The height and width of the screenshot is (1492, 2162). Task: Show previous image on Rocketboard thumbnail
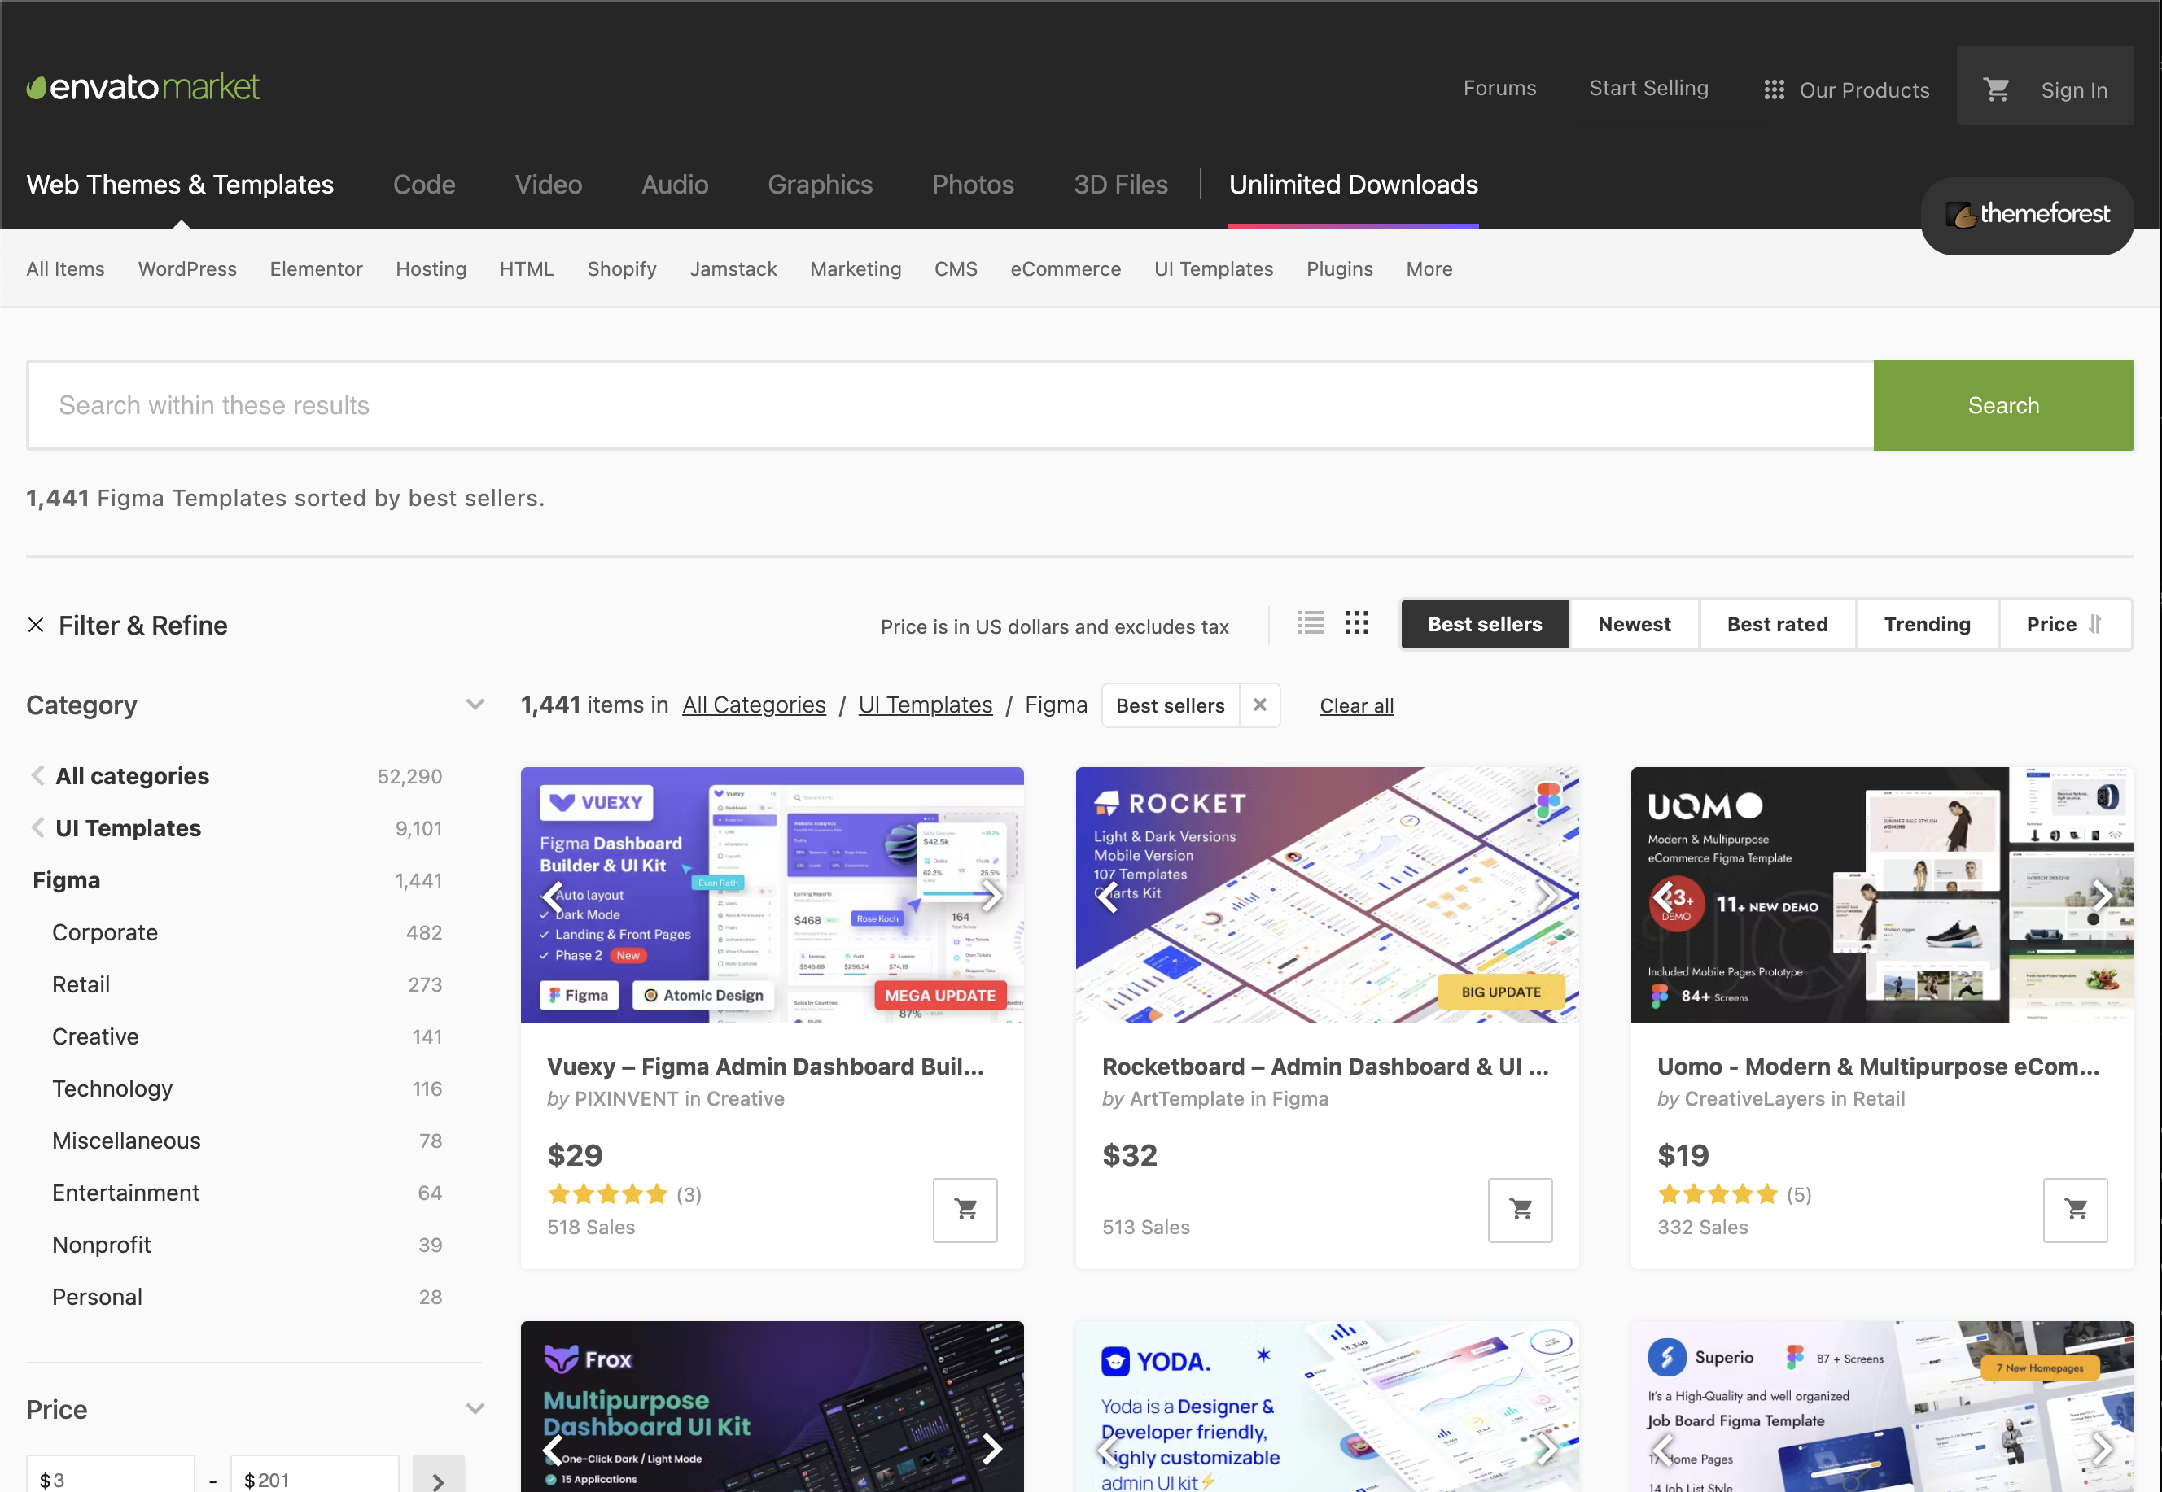(1108, 896)
